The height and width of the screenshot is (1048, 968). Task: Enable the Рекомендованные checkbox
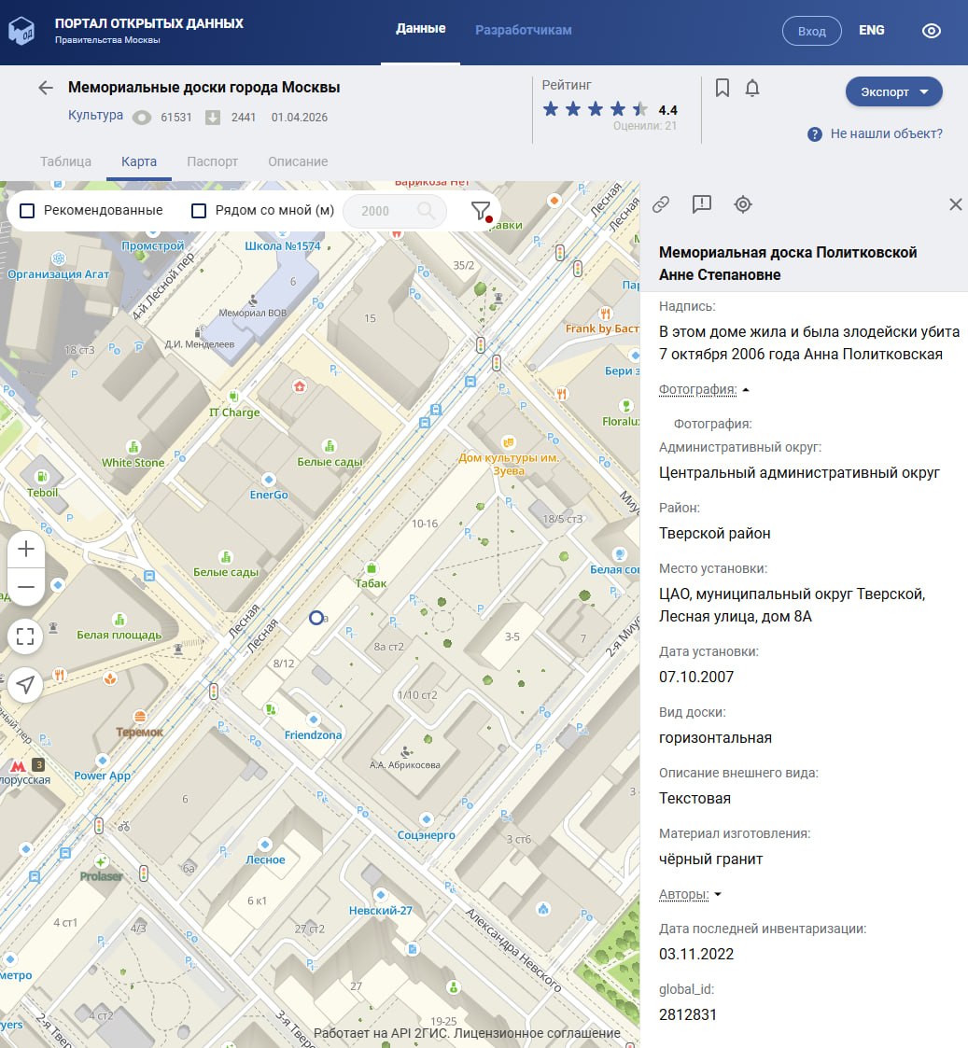coord(27,211)
